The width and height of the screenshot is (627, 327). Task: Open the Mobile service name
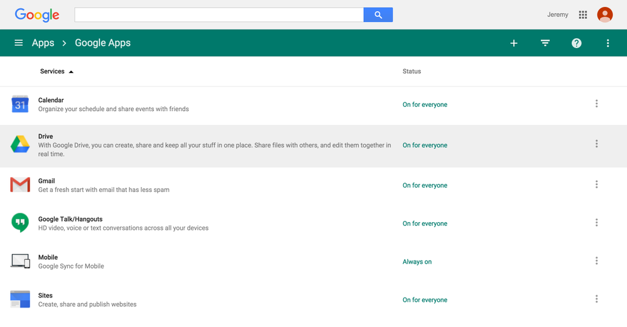point(48,257)
